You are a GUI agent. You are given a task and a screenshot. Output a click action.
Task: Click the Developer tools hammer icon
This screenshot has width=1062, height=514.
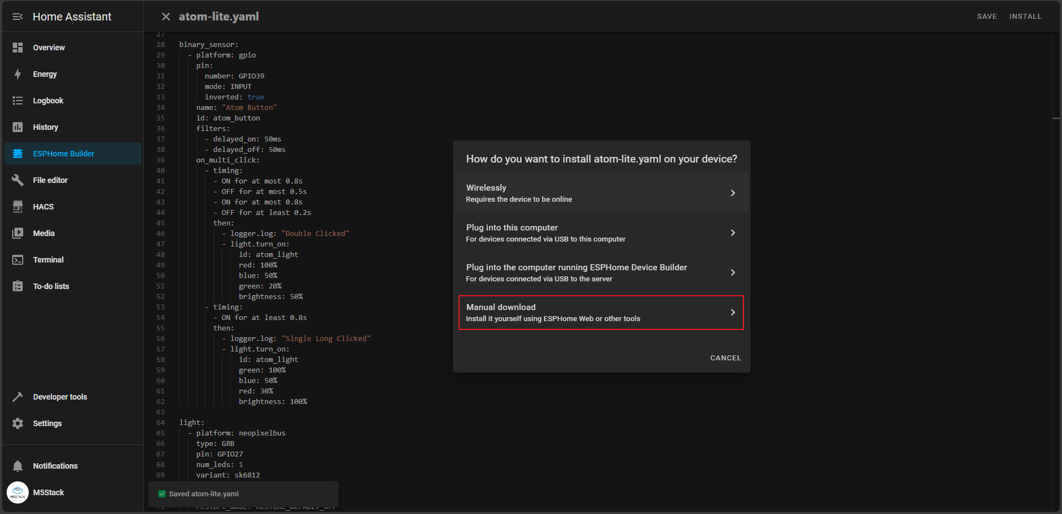pos(18,397)
